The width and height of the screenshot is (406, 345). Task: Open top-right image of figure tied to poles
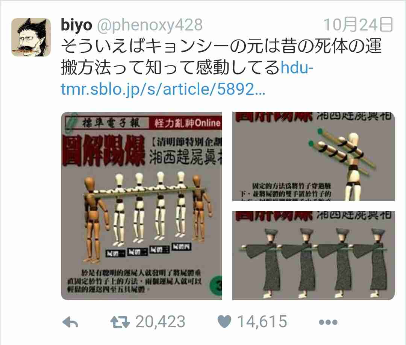tap(313, 156)
